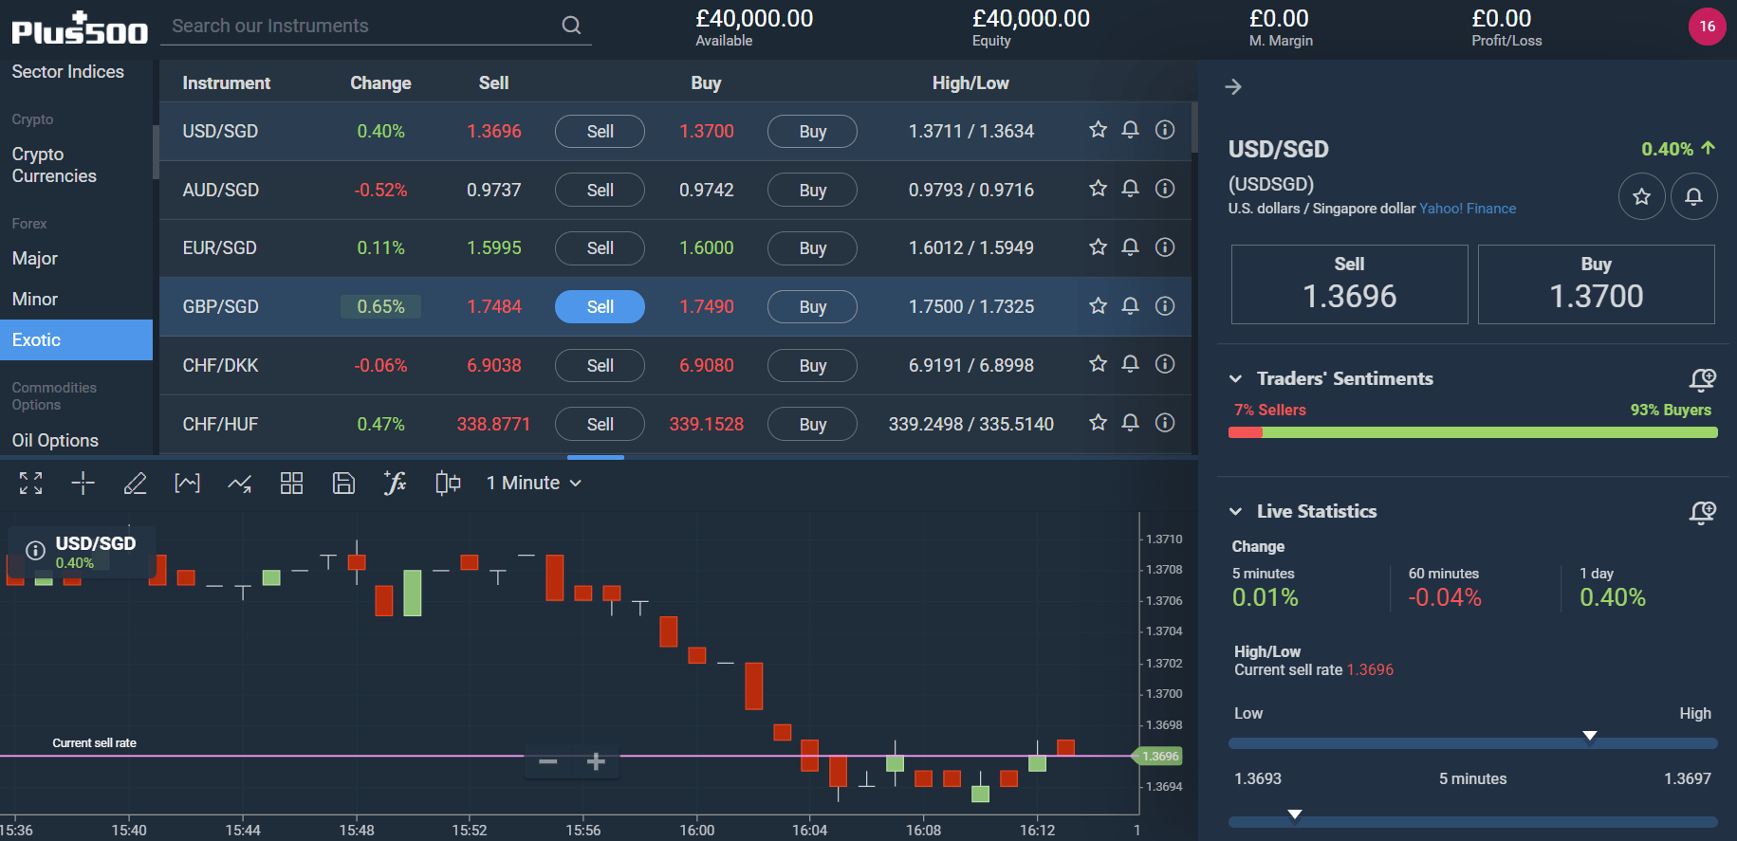Select the Minor forex category

click(x=35, y=300)
